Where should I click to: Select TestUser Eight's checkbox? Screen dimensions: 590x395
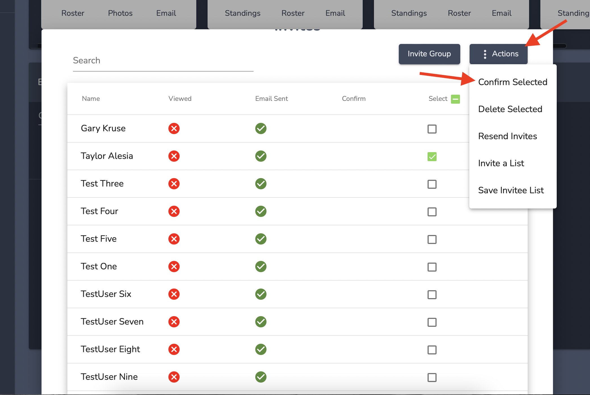tap(432, 350)
